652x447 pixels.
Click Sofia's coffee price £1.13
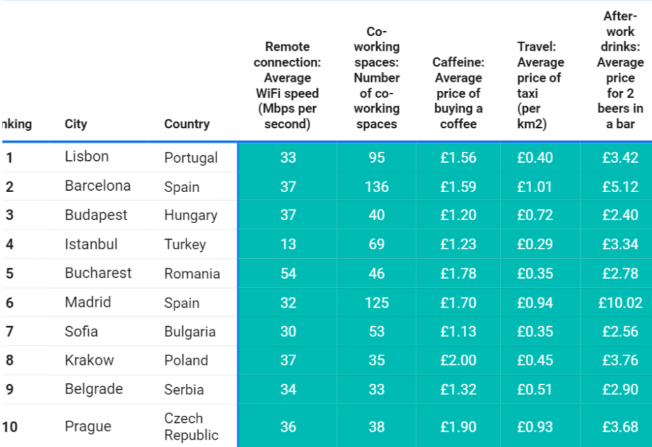(458, 331)
